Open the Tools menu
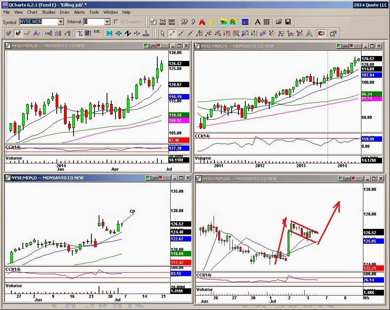Screen dimensions: 390x310 pos(94,12)
